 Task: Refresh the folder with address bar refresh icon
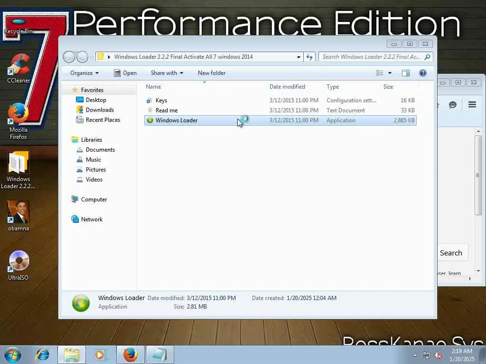[x=309, y=57]
